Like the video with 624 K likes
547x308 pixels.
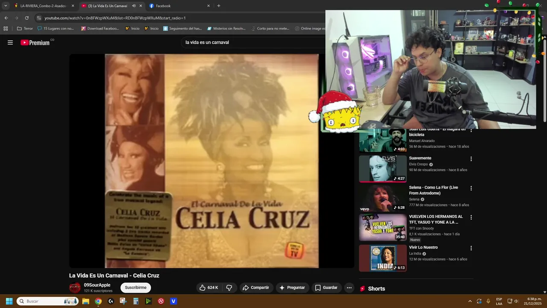tap(209, 287)
